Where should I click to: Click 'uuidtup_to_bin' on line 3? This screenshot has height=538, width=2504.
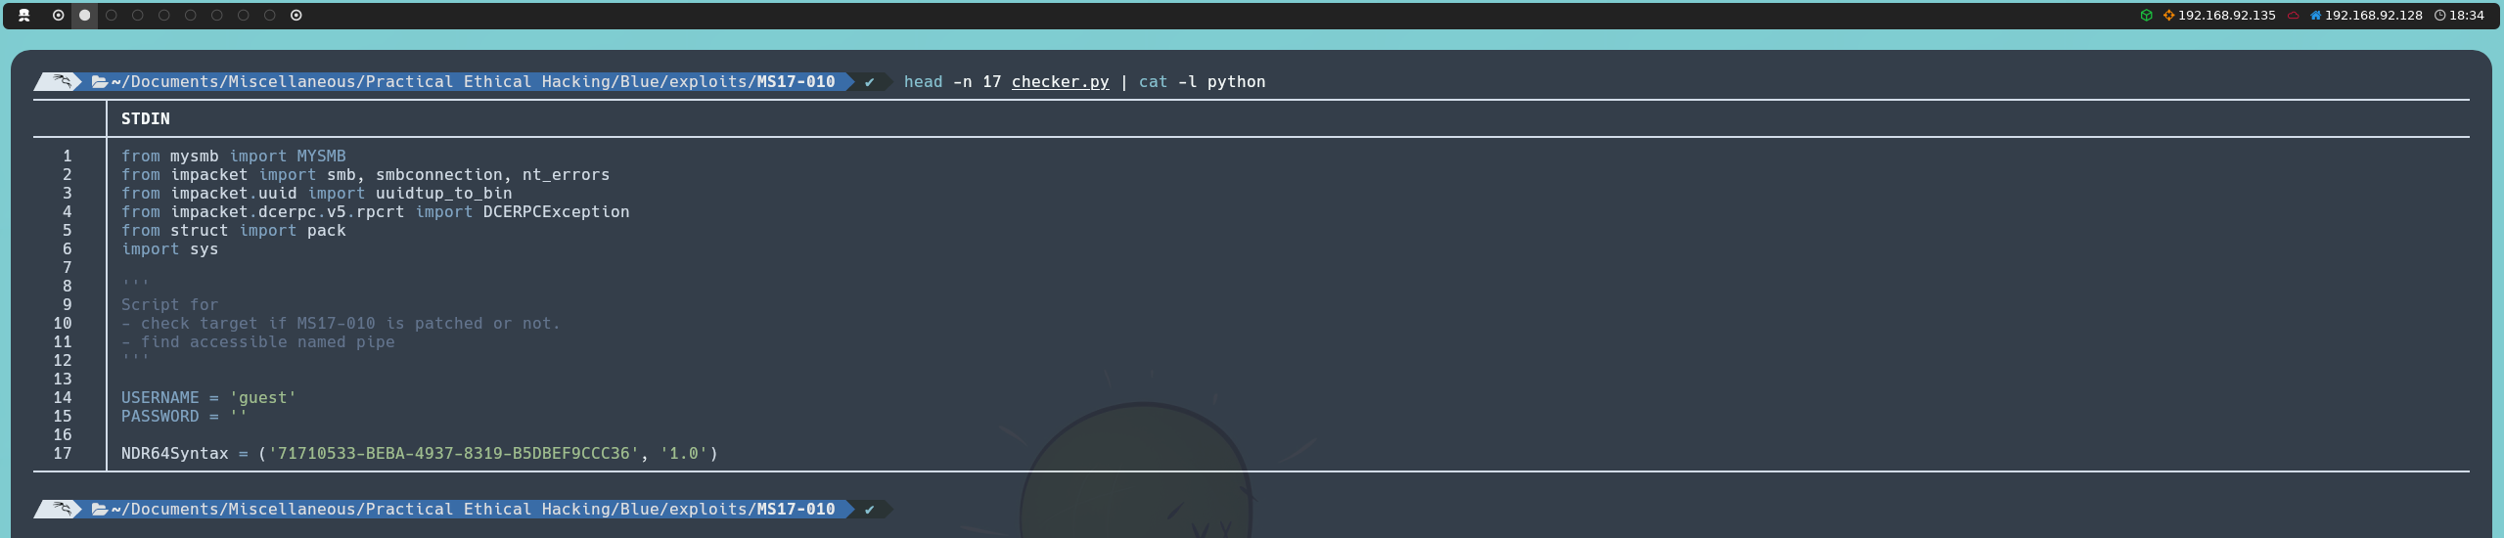coord(443,193)
